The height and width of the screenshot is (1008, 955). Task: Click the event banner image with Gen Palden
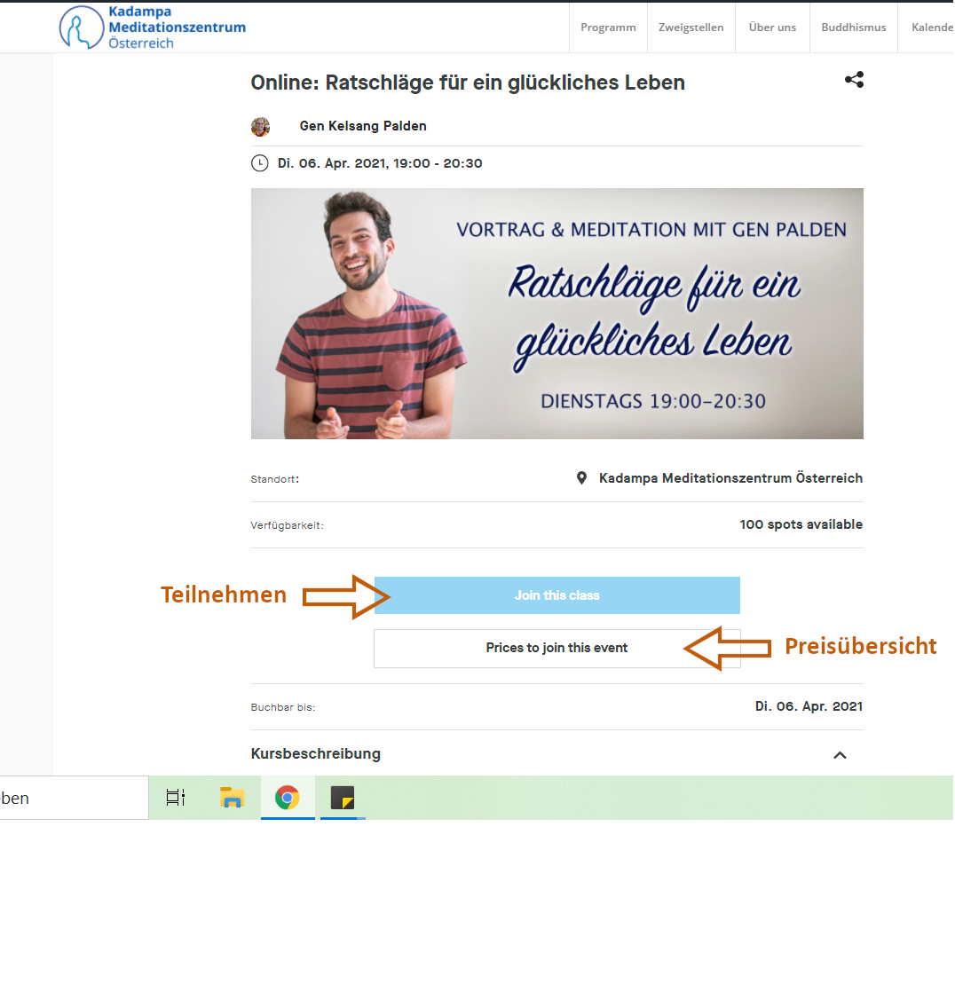pos(556,314)
